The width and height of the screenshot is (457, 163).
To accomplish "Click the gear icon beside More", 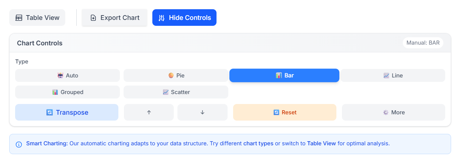I will (x=386, y=112).
